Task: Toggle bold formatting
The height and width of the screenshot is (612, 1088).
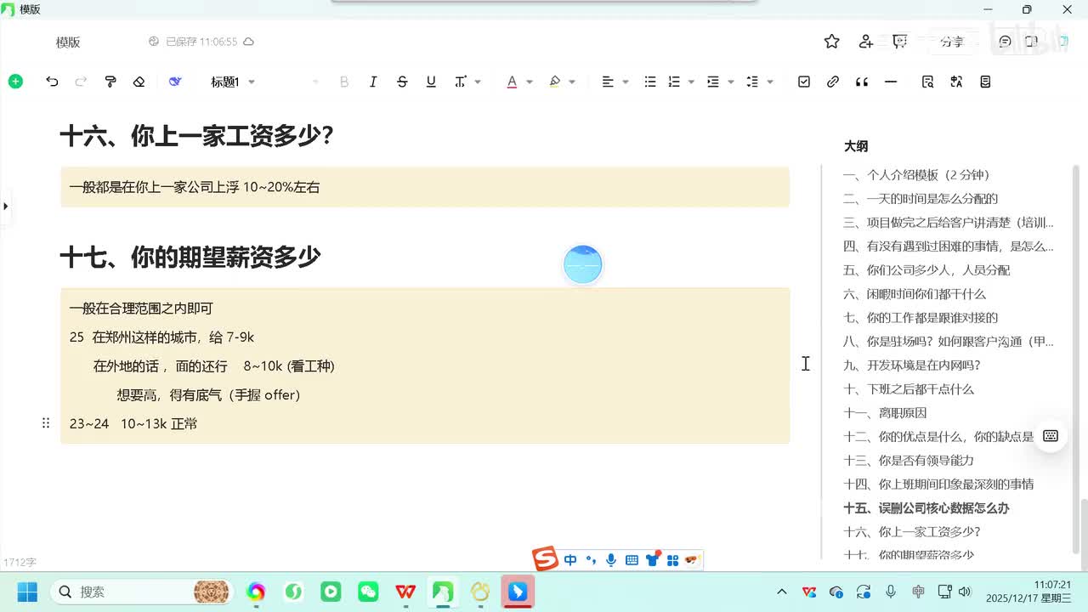Action: click(x=344, y=82)
